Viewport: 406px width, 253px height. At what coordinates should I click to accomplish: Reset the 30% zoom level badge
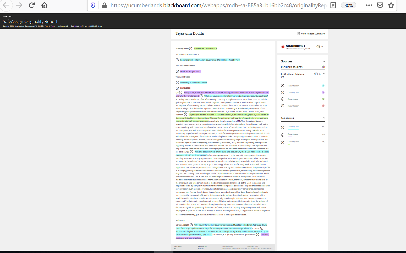coord(348,5)
